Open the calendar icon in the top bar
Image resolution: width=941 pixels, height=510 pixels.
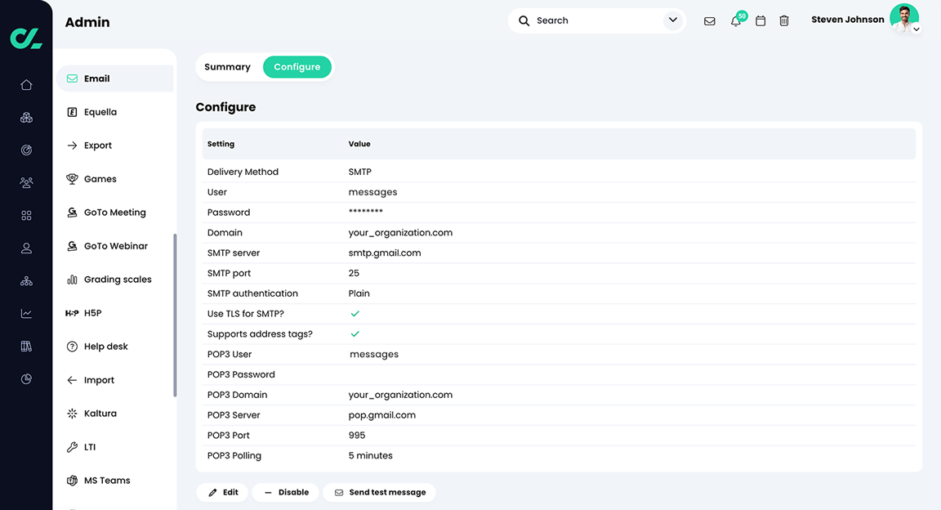coord(760,20)
